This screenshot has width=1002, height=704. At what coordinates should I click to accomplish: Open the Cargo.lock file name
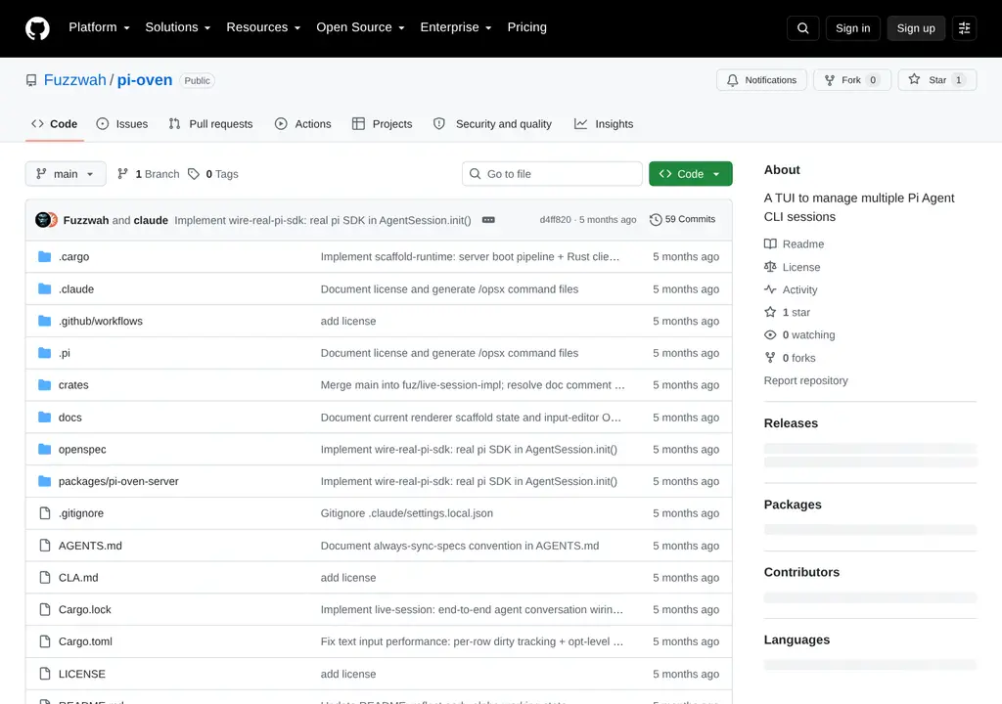84,609
